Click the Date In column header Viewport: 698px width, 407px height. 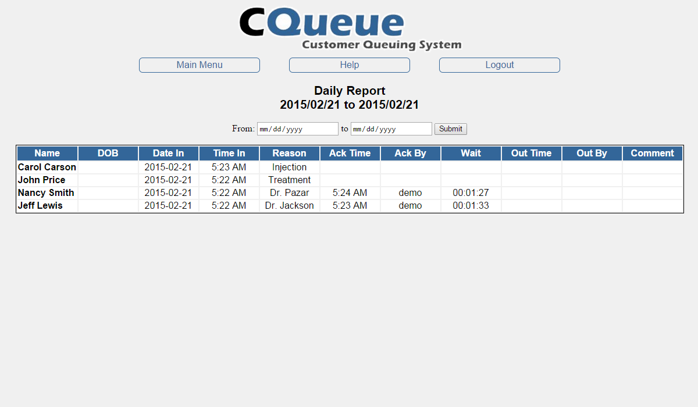pyautogui.click(x=168, y=153)
